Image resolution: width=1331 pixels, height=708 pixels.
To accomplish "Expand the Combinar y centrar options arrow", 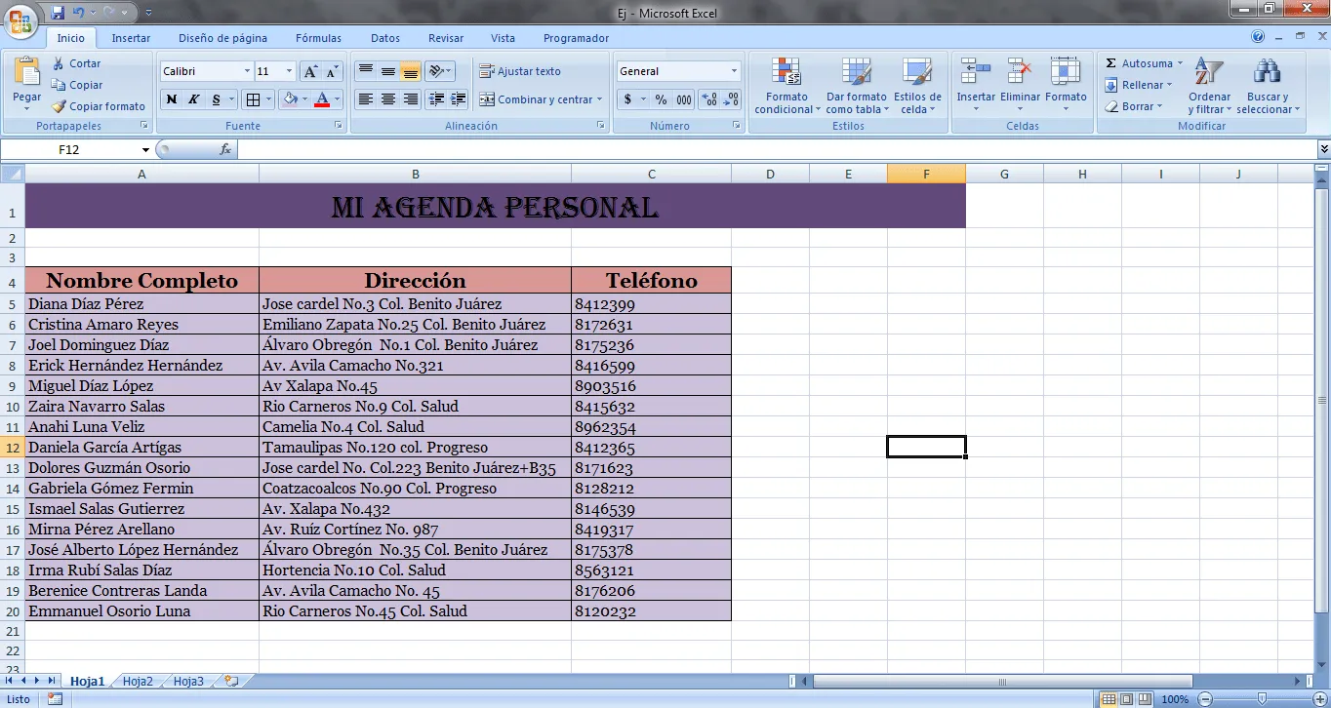I will (x=599, y=99).
